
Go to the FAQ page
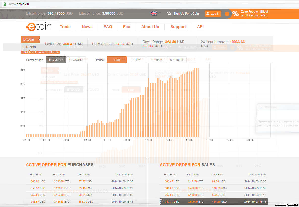[108, 27]
